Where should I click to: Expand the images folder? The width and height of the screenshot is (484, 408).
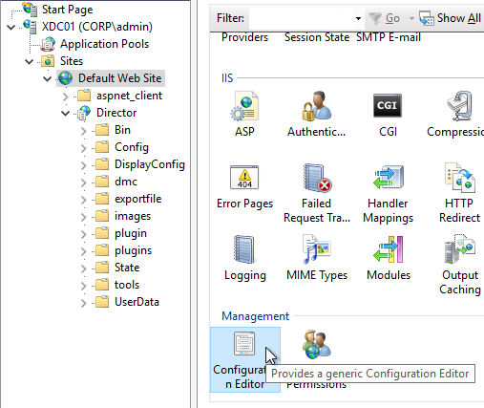(x=83, y=217)
